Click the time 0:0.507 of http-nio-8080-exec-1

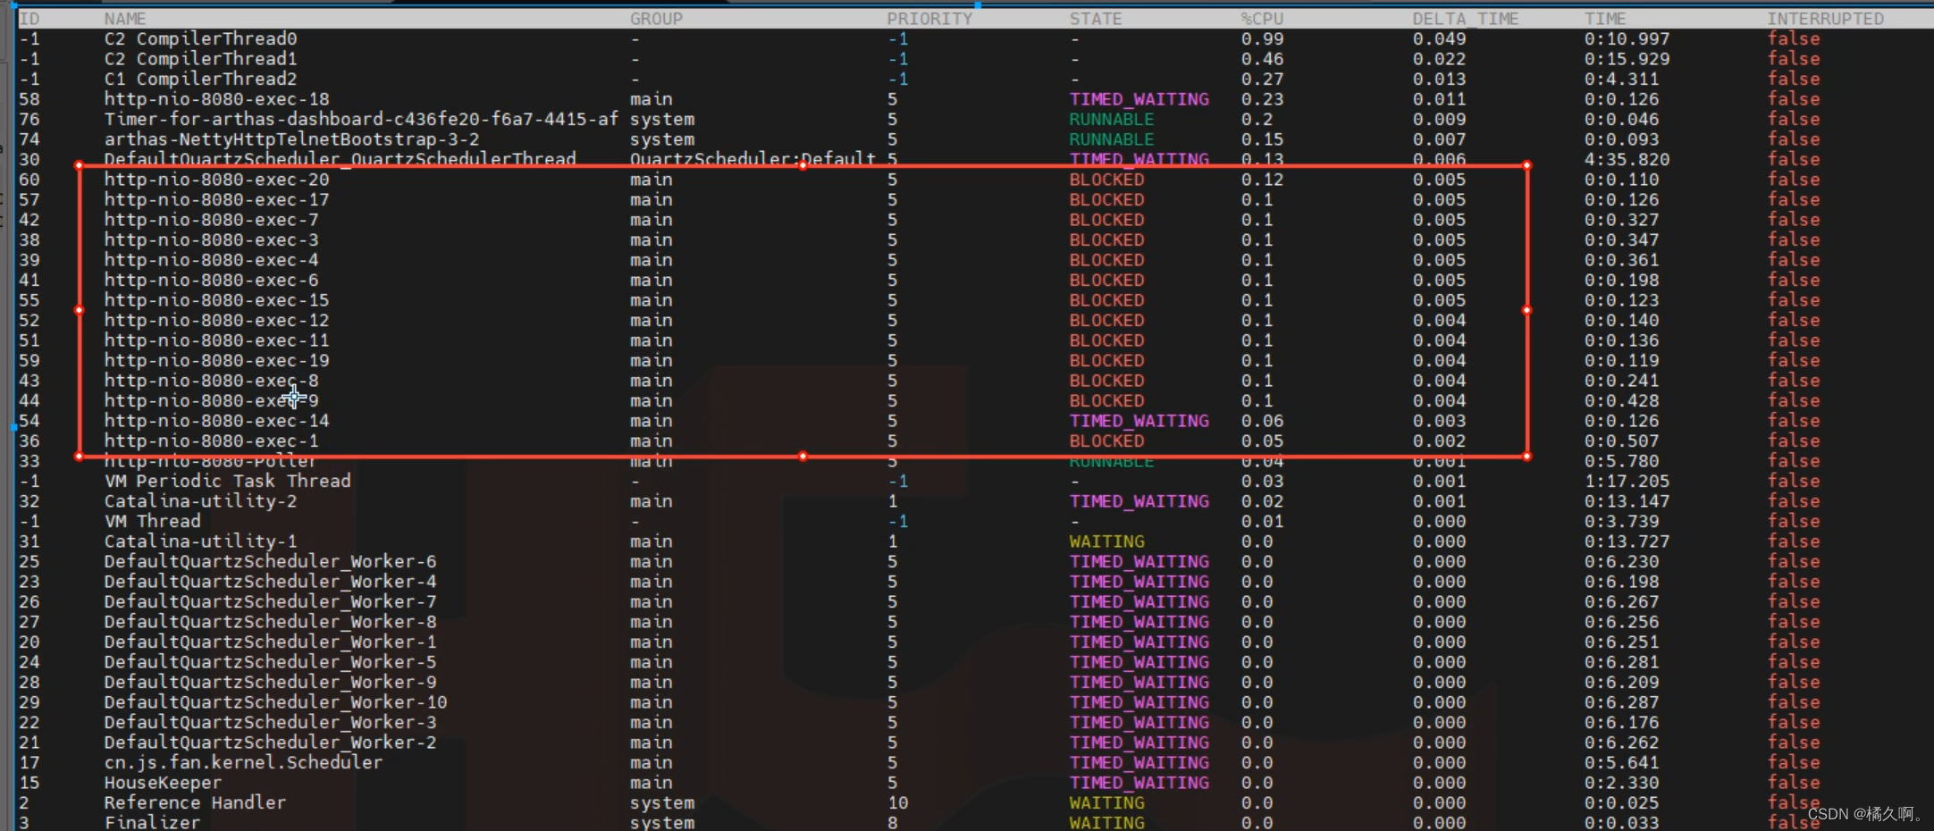[1621, 441]
